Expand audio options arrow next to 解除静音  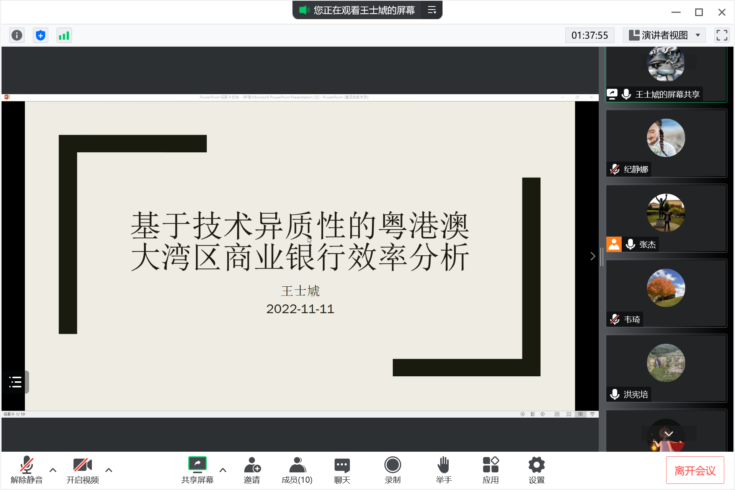pyautogui.click(x=53, y=470)
